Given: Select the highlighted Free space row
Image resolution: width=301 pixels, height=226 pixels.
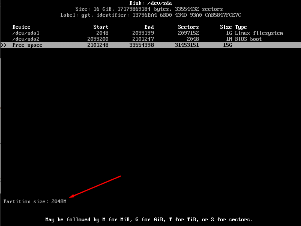Looking at the screenshot, I should (150, 45).
